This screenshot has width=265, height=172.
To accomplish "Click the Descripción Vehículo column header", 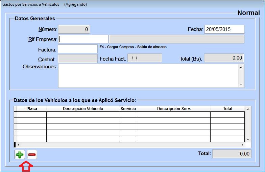I will 83,109.
